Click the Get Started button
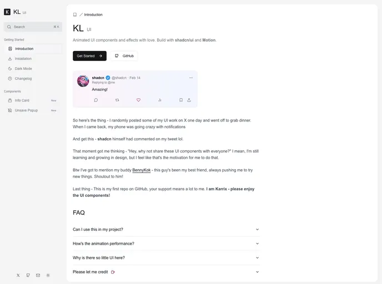 coord(89,56)
